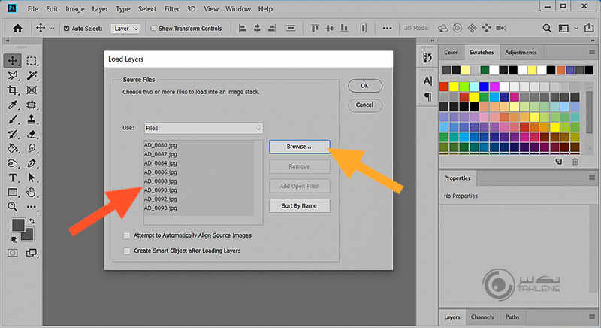Image resolution: width=601 pixels, height=328 pixels.
Task: Choose the Eyedropper tool
Action: (13, 105)
